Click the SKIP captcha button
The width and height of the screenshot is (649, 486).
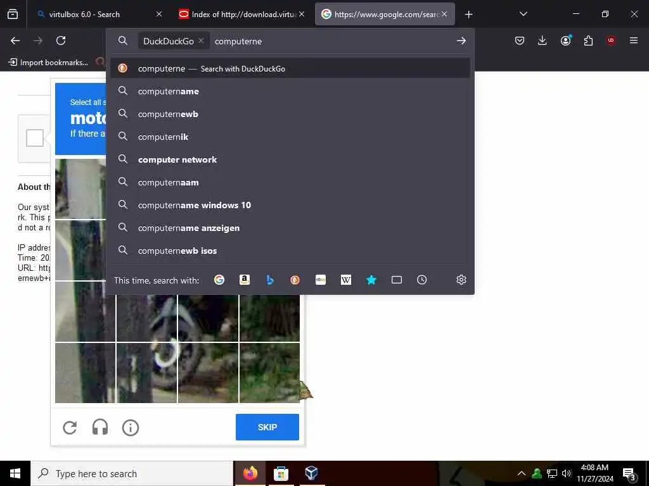(267, 427)
